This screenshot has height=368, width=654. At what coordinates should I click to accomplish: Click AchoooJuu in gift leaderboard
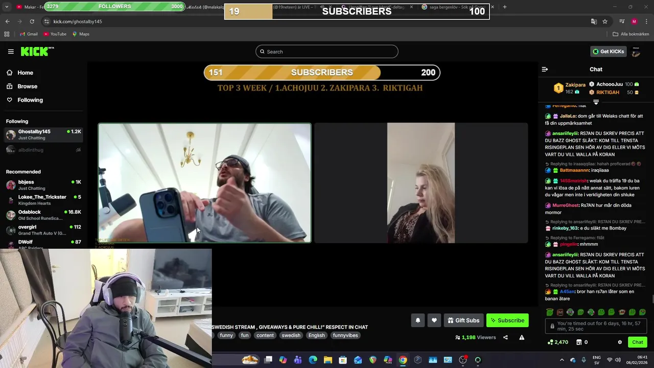[x=609, y=84]
